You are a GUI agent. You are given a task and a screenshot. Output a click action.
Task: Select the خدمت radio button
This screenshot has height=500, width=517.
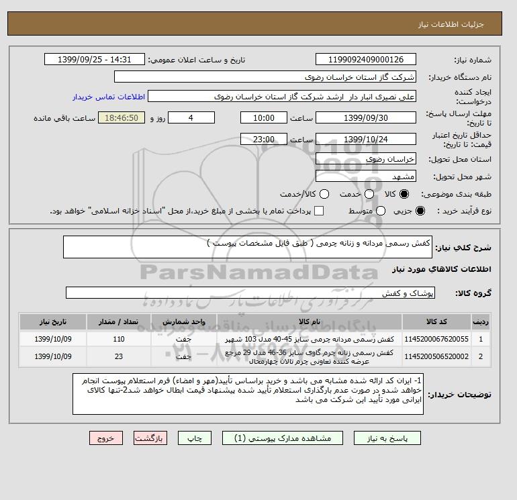[x=369, y=194]
